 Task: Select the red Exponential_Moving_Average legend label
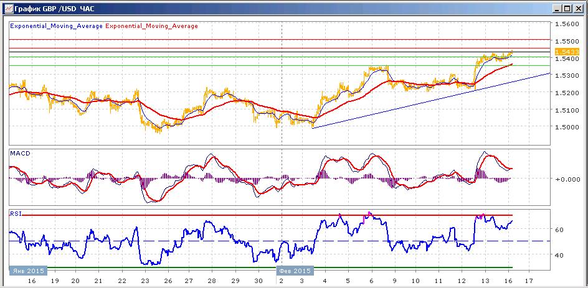152,26
